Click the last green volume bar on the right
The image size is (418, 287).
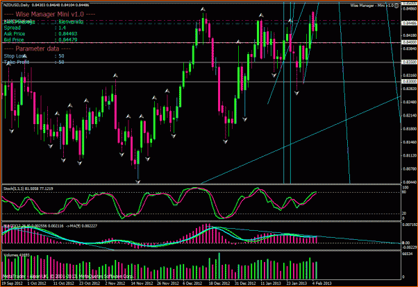[317, 270]
